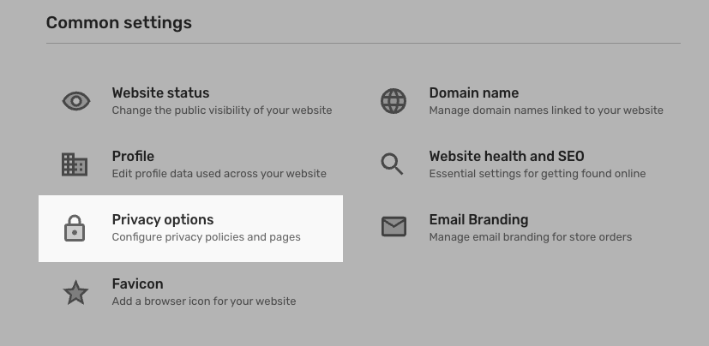Click 'Manage domain names linked to your website'
This screenshot has width=709, height=346.
[546, 110]
